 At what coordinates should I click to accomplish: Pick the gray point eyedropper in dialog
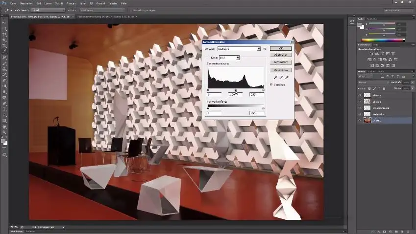(281, 78)
